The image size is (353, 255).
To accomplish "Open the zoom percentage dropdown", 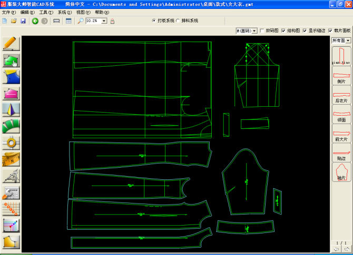I will click(104, 21).
